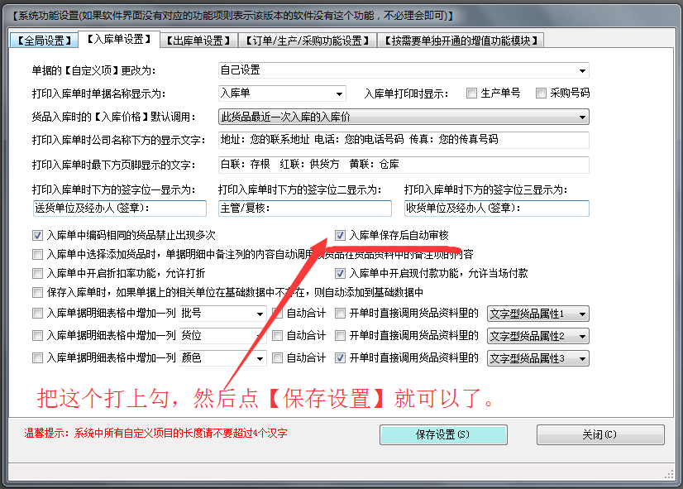683x489 pixels.
Task: Uncheck 入库单中编码相同的货品禁止出现多次
Action: point(37,235)
